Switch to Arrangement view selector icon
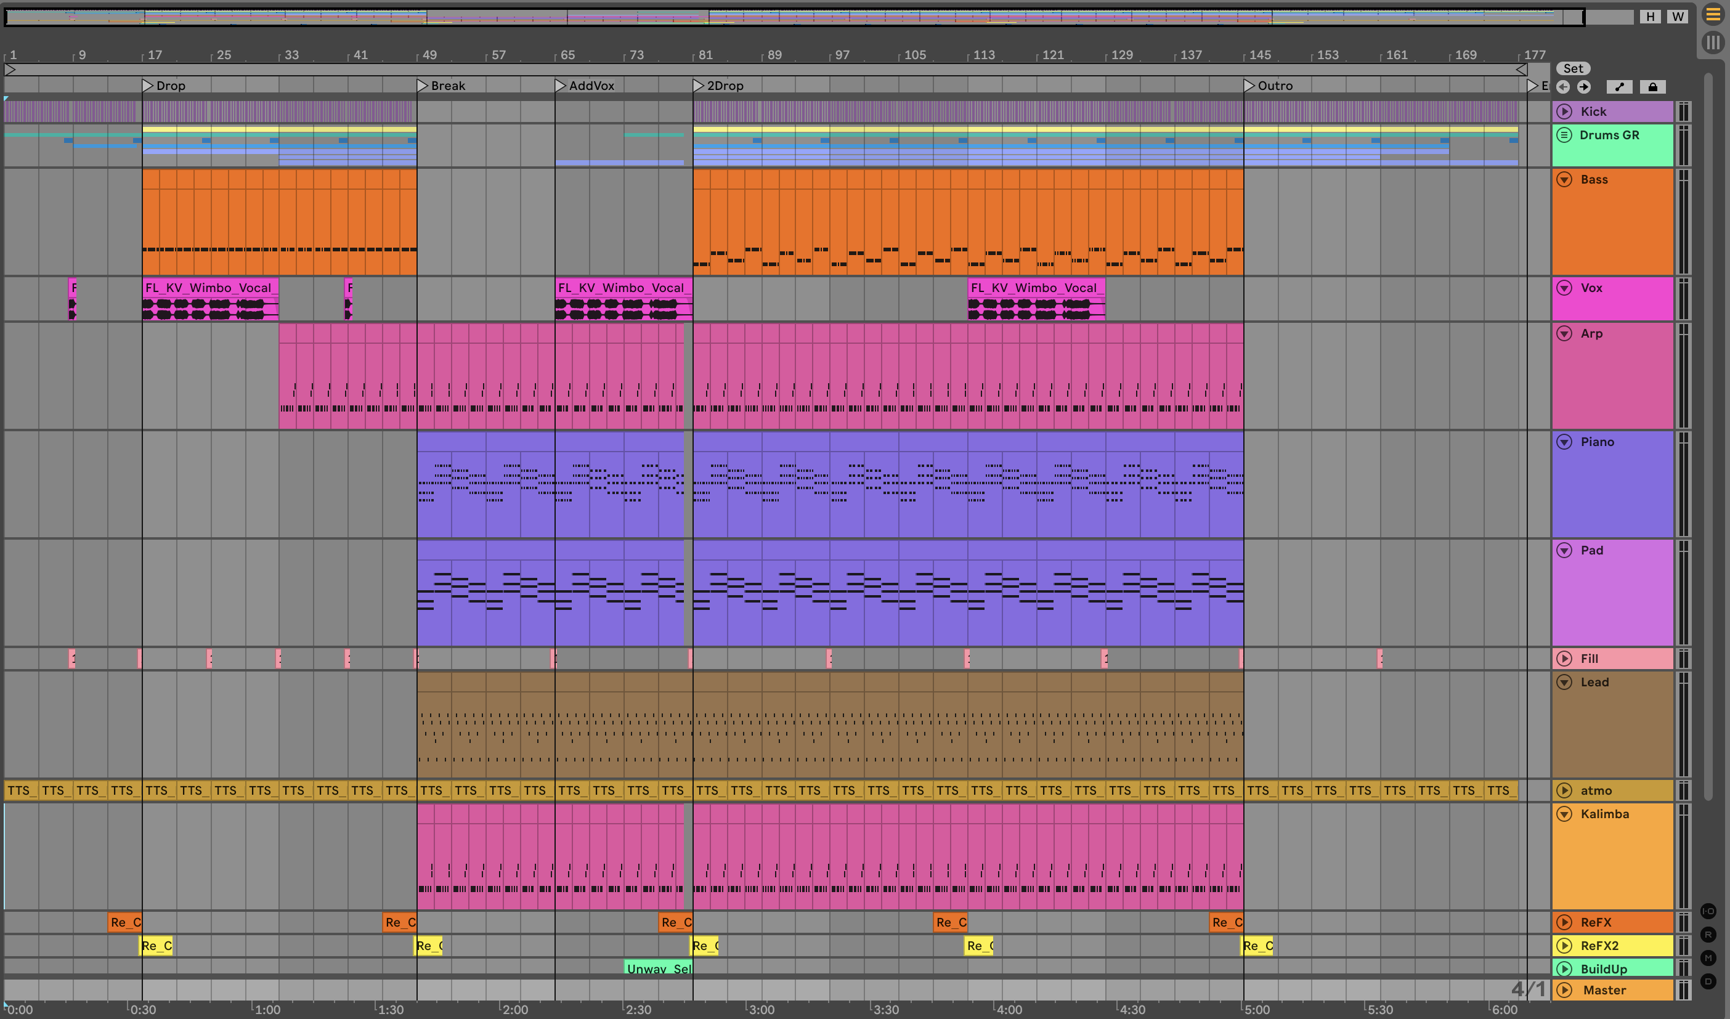 click(1712, 15)
